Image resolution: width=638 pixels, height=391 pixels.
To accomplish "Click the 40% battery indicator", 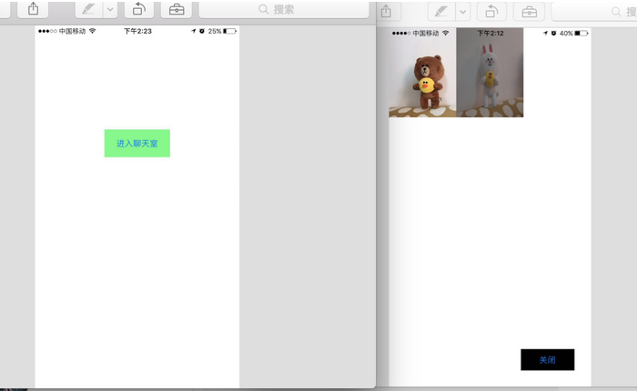I will click(x=573, y=34).
